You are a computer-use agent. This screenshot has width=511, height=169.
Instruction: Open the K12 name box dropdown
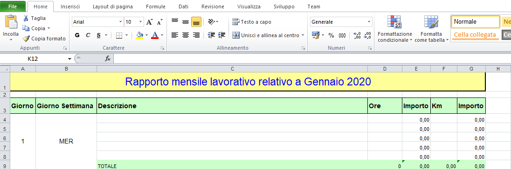click(69, 58)
